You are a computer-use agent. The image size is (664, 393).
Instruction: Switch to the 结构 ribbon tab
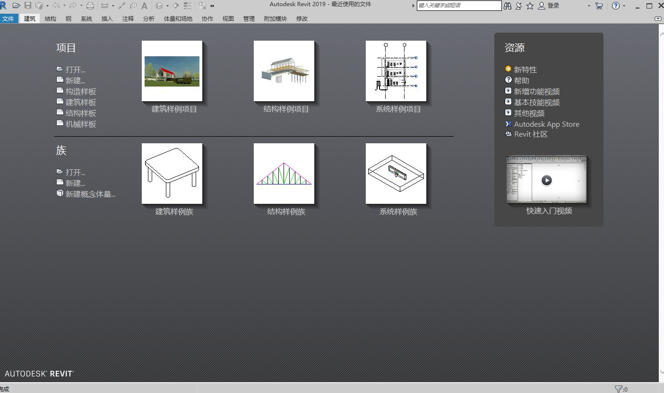click(50, 18)
